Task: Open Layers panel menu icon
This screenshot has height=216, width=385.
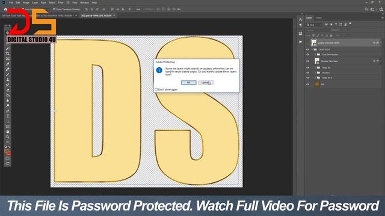Action: click(383, 18)
